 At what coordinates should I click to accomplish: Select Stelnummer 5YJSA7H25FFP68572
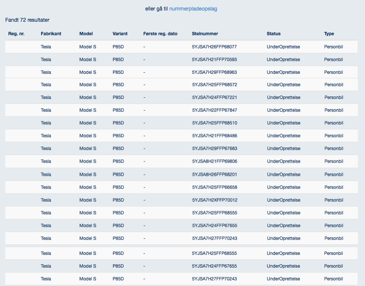click(x=215, y=85)
